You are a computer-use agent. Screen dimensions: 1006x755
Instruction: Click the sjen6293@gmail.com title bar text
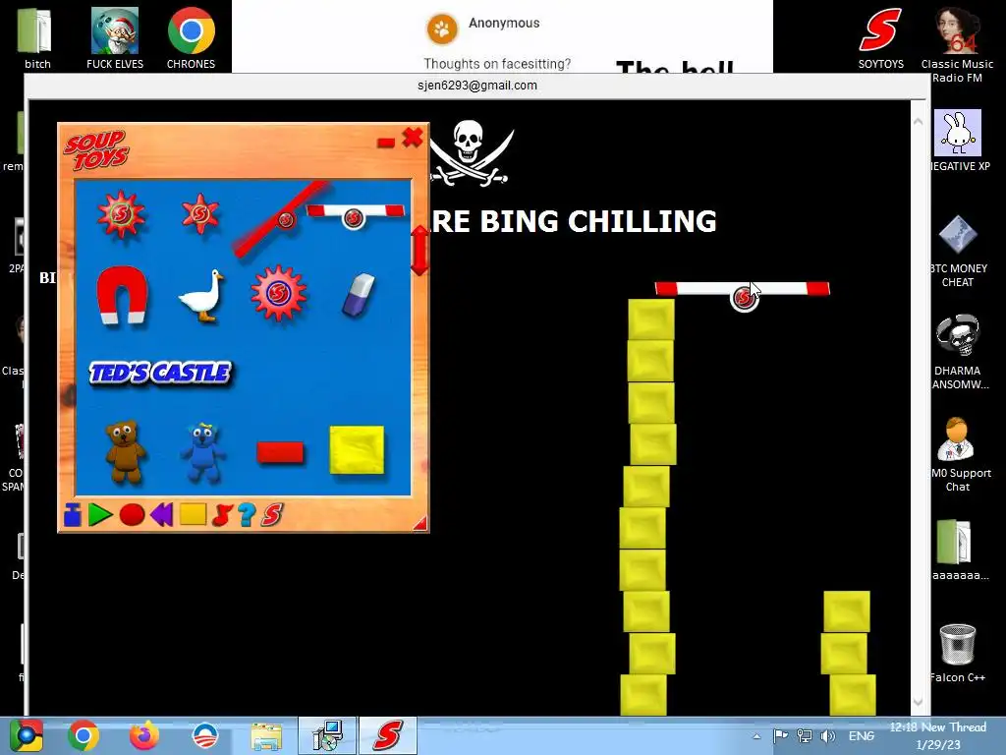(477, 86)
